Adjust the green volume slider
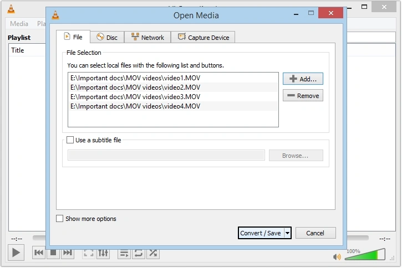The height and width of the screenshot is (268, 402). [x=365, y=254]
